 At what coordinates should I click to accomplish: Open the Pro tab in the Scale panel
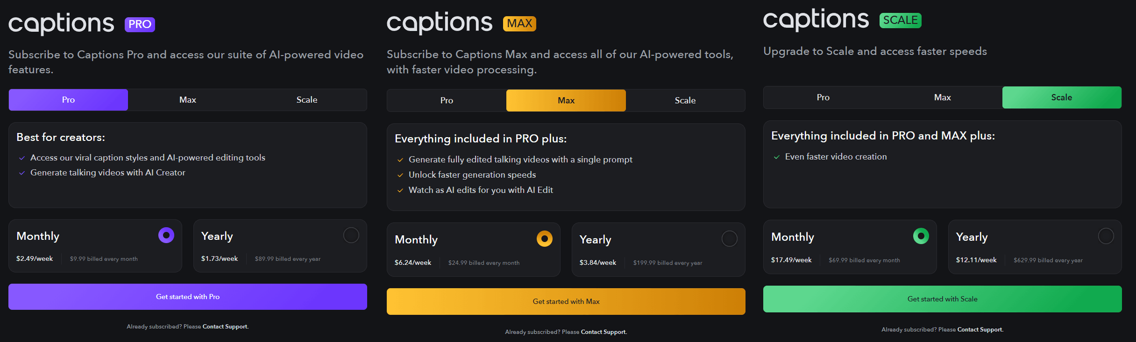(823, 98)
